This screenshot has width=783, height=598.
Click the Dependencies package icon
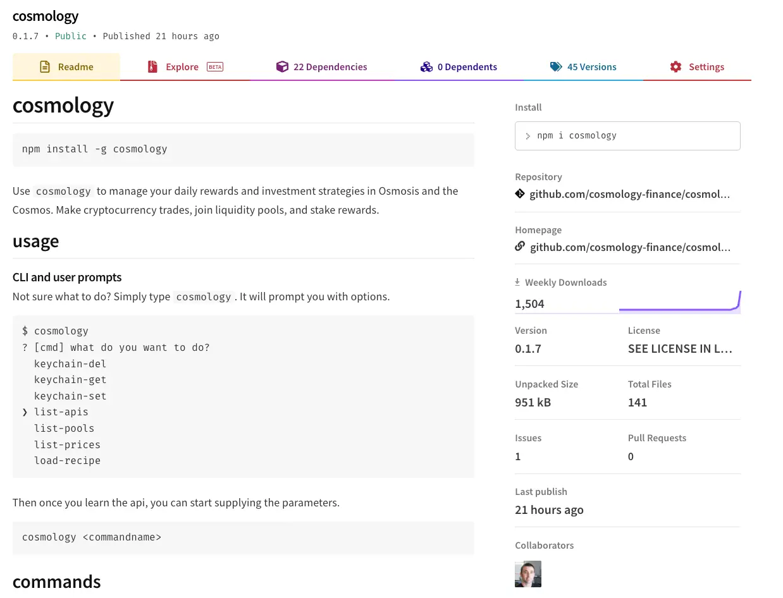(x=282, y=66)
